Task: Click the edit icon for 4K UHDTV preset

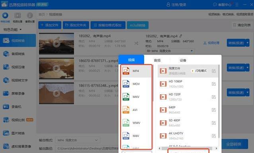Action: (x=214, y=136)
